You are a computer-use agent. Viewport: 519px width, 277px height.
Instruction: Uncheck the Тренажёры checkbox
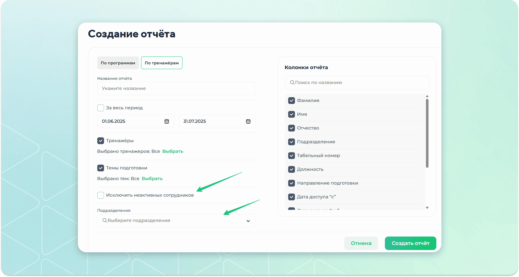[101, 141]
